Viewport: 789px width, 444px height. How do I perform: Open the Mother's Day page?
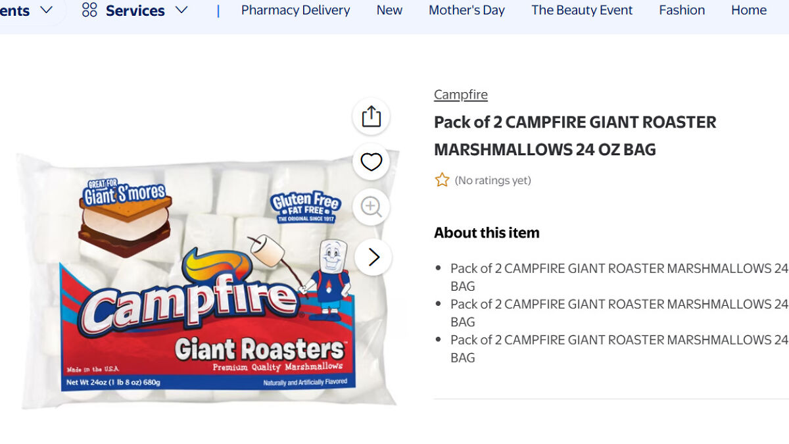coord(467,11)
